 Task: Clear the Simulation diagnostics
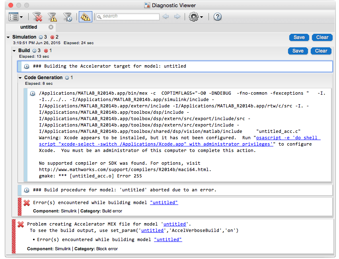[x=322, y=37]
